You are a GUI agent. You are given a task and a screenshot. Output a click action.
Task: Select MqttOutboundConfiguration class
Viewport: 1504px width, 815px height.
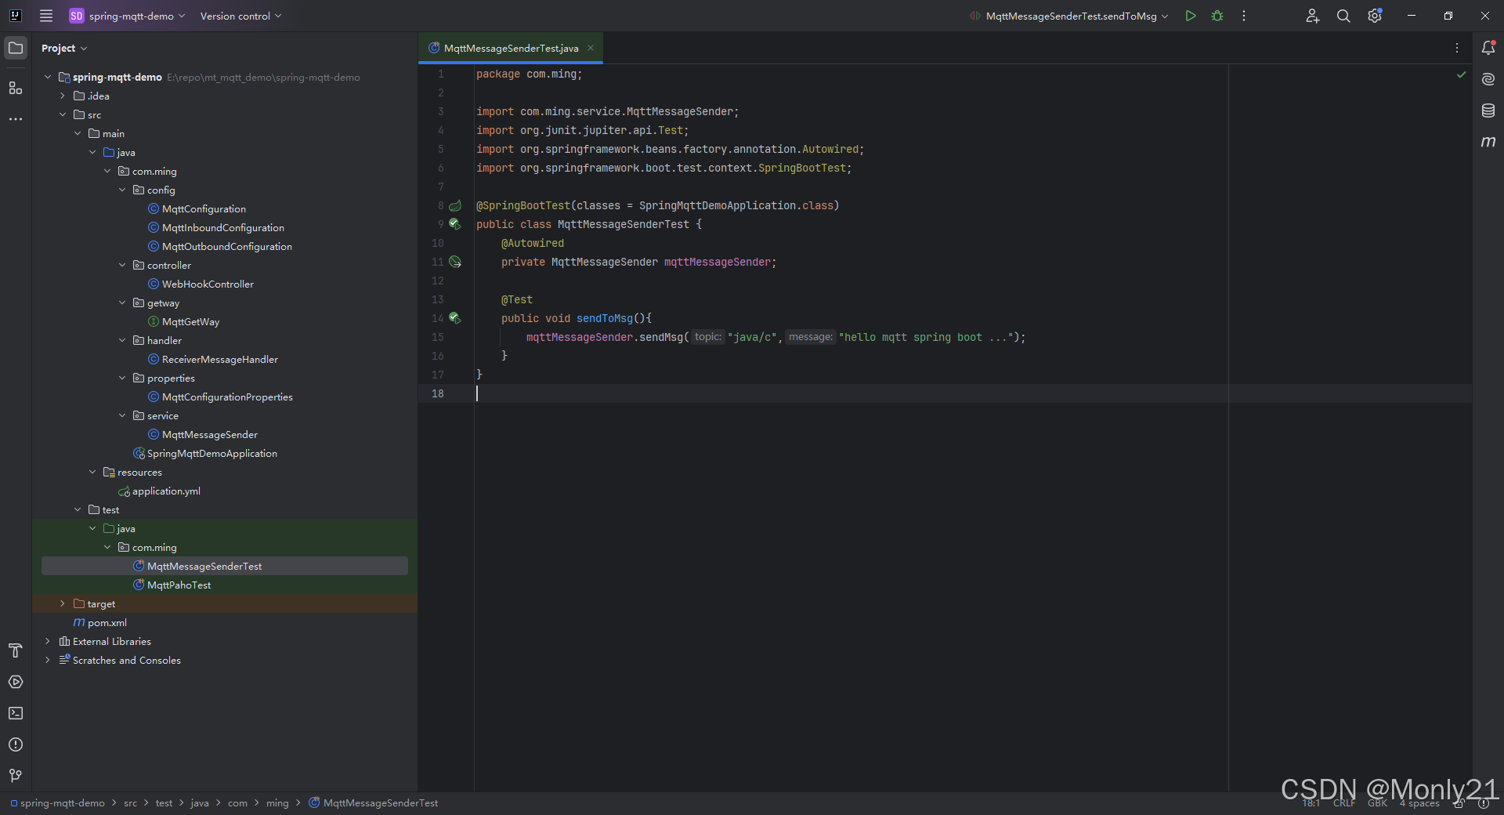click(227, 246)
